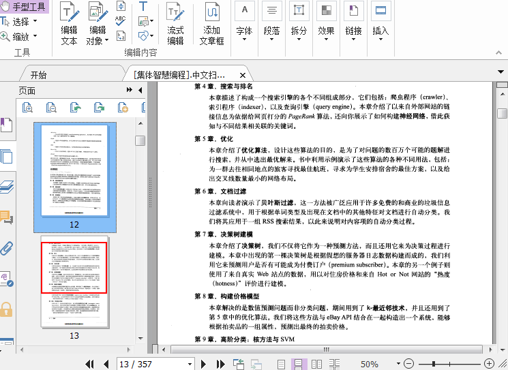
Task: Expand the Font dropdown group
Action: (244, 31)
